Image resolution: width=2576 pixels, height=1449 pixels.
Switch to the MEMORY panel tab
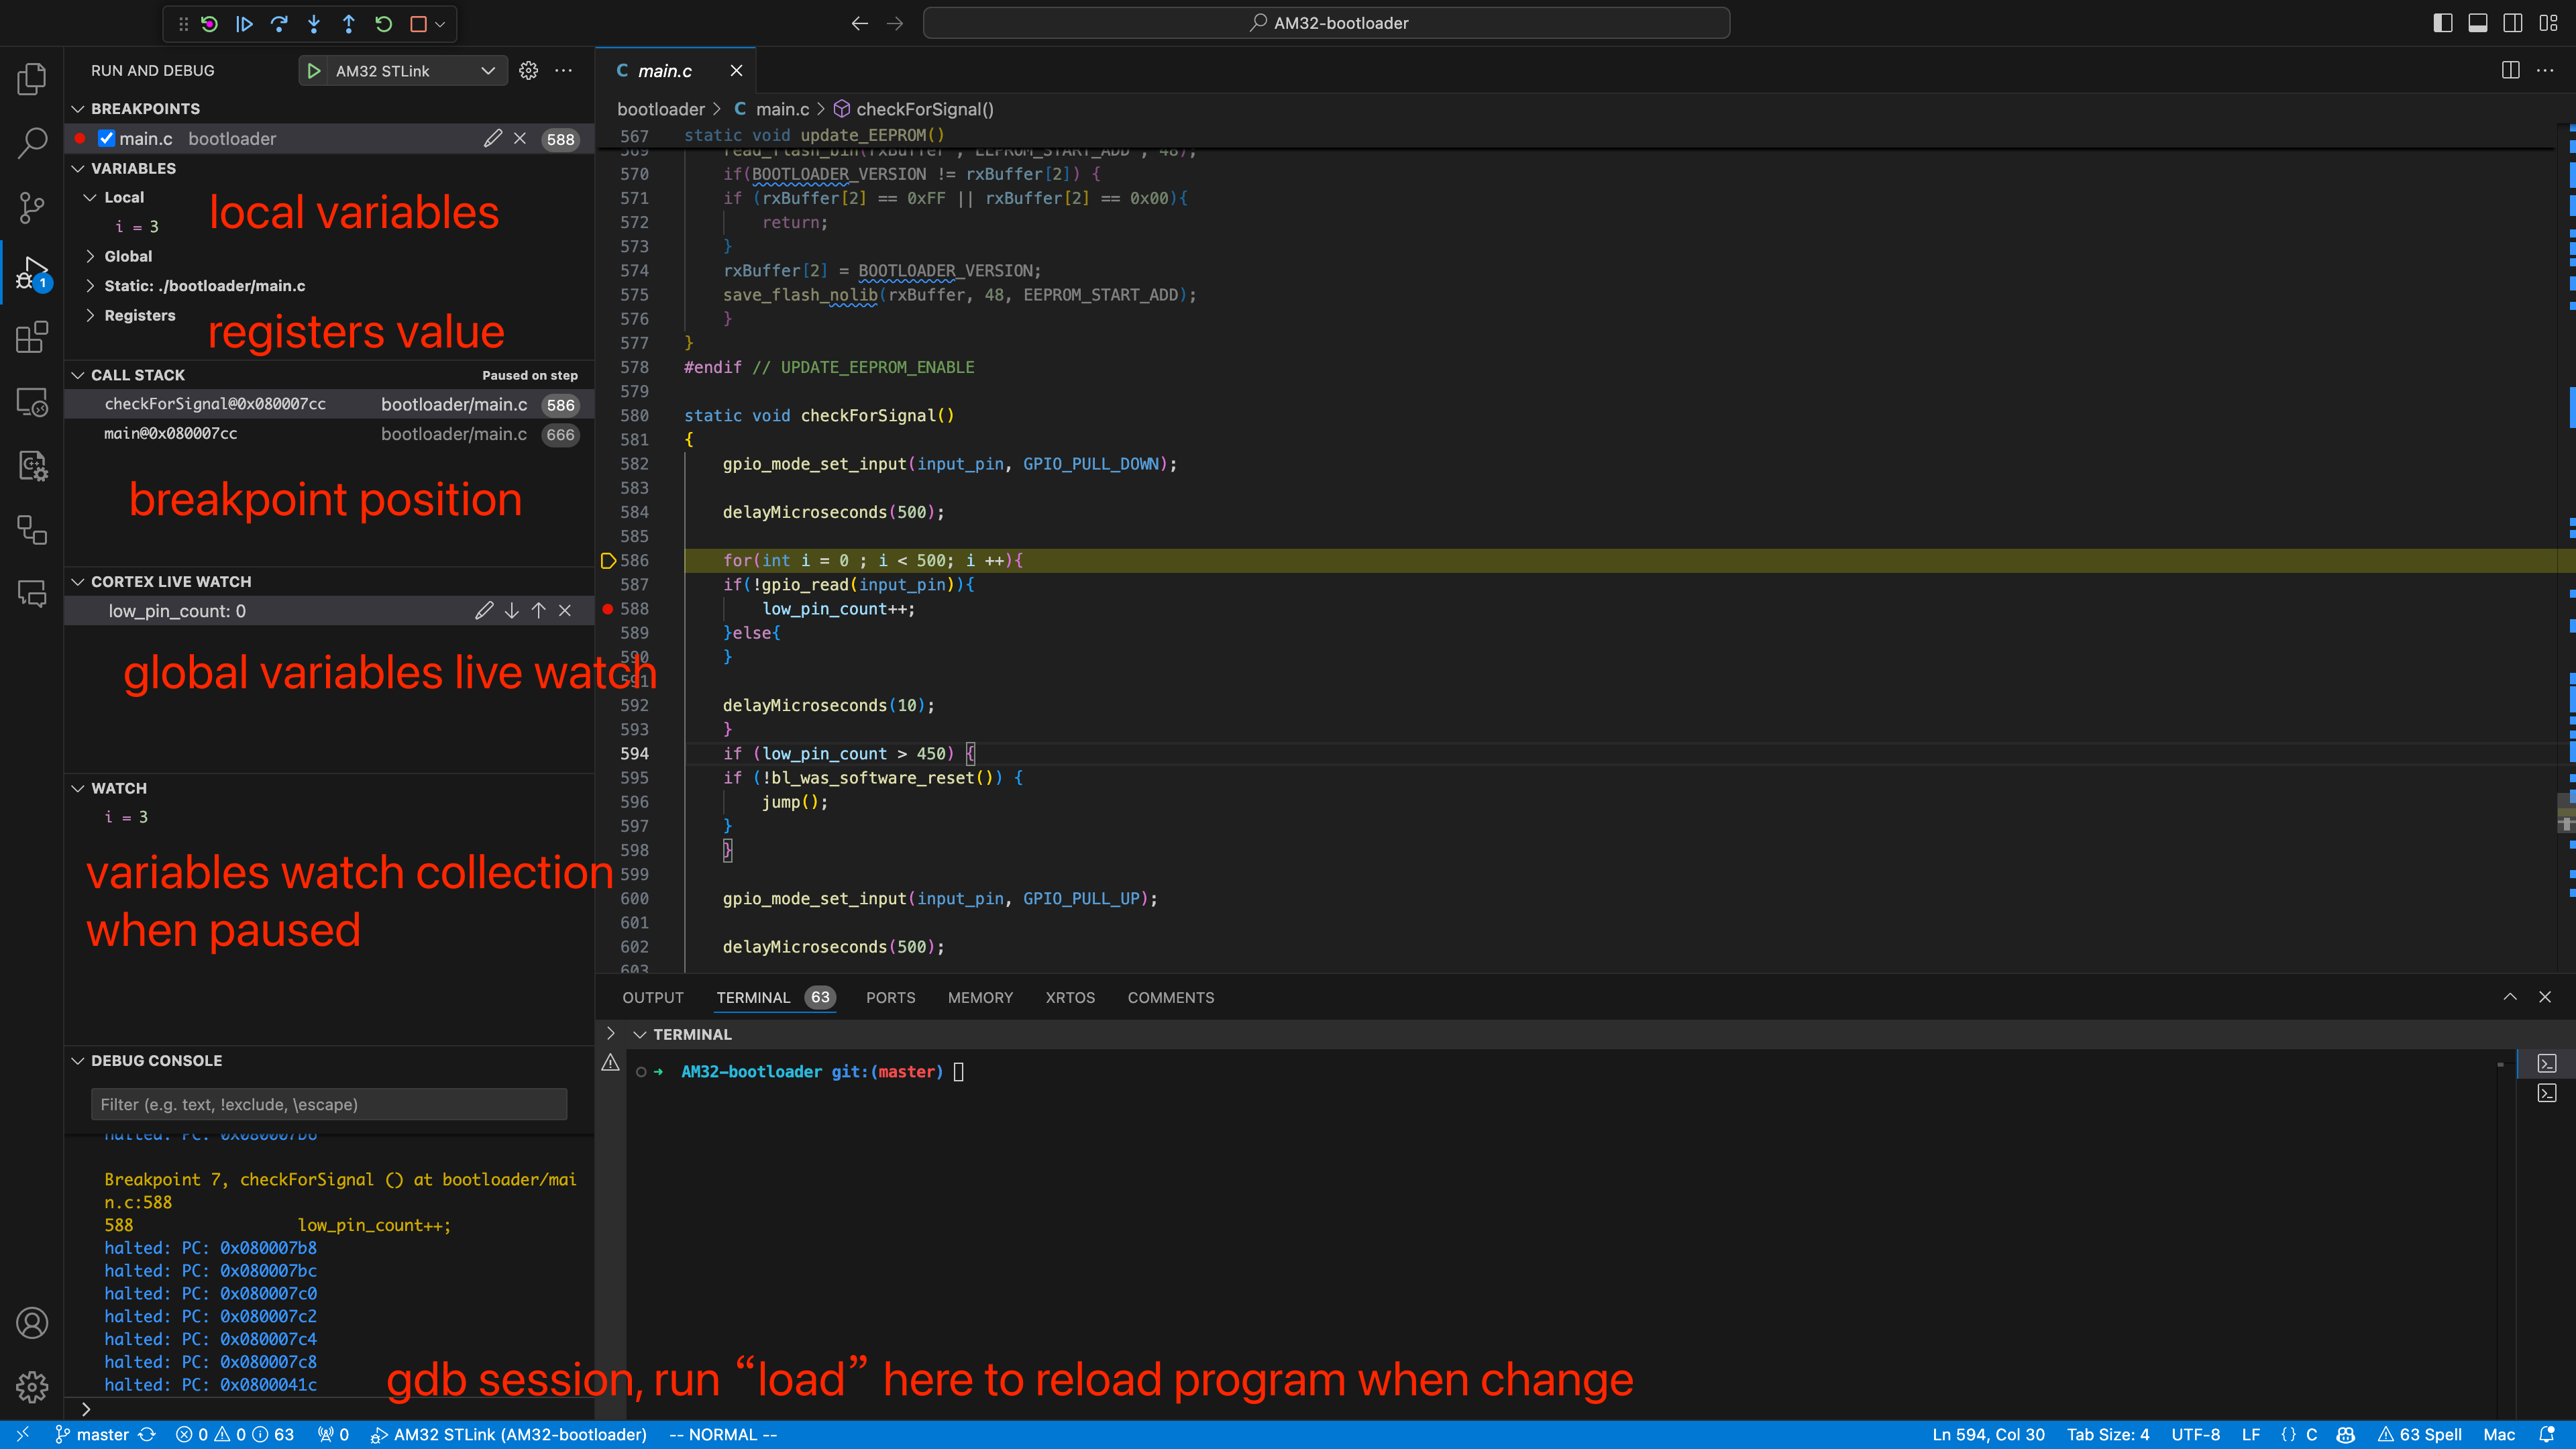pyautogui.click(x=980, y=998)
